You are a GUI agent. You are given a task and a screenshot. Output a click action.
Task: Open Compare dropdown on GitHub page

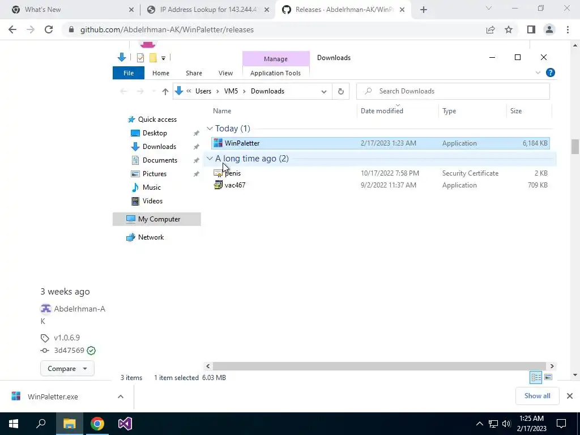[67, 368]
